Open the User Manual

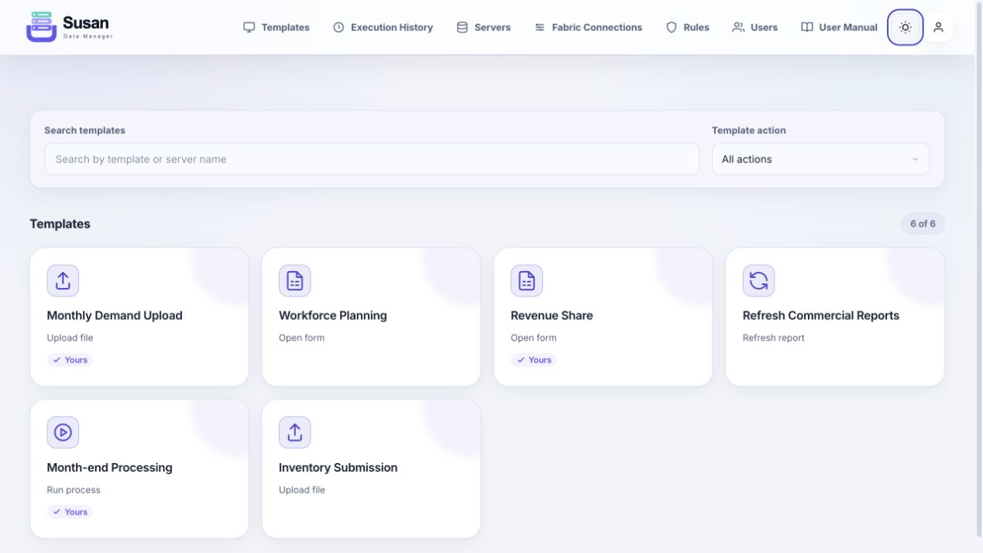pos(839,27)
